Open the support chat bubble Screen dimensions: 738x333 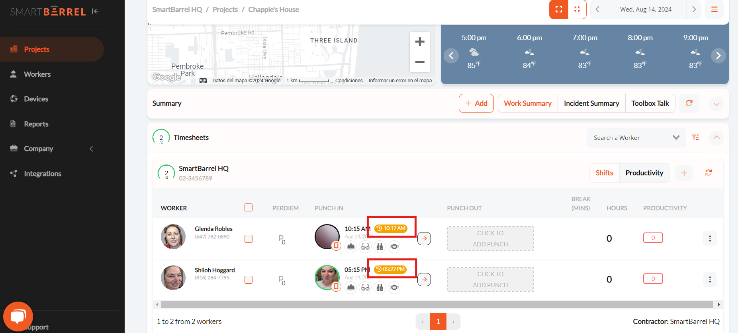(18, 317)
